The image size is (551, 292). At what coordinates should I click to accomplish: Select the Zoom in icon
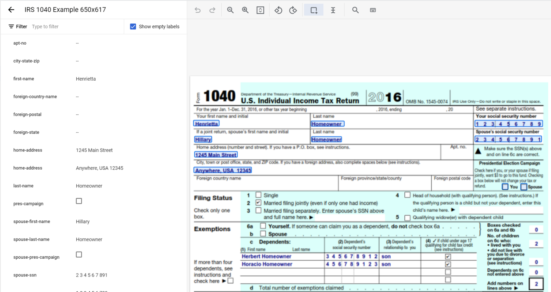point(245,10)
